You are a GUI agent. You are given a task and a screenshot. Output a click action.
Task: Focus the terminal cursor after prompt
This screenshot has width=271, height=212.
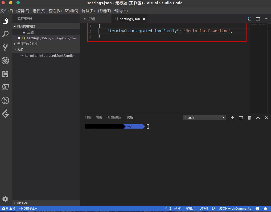148,127
